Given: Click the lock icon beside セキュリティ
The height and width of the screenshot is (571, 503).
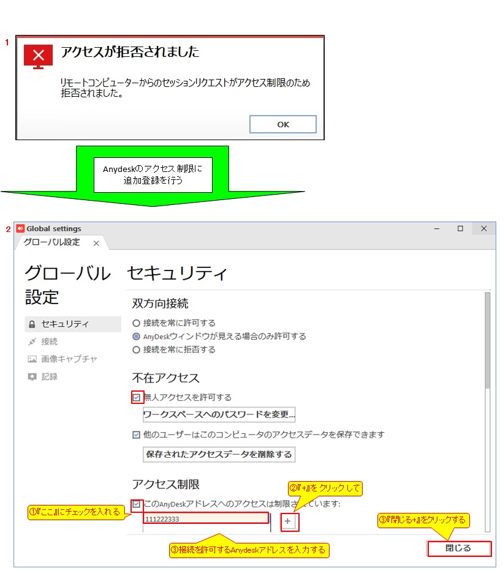Looking at the screenshot, I should [x=32, y=324].
